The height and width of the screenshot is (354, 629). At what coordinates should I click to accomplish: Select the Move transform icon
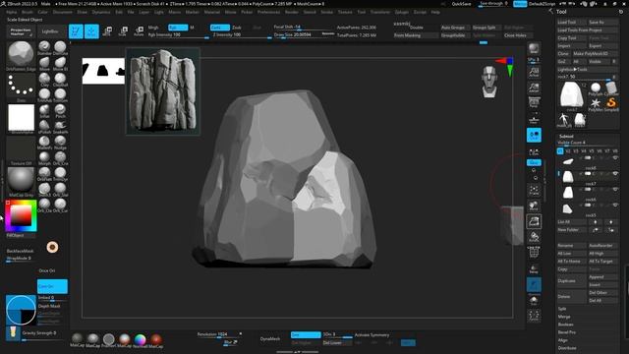click(107, 31)
